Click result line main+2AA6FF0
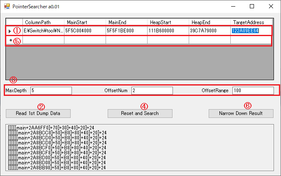This screenshot has width=281, height=176. coord(51,128)
